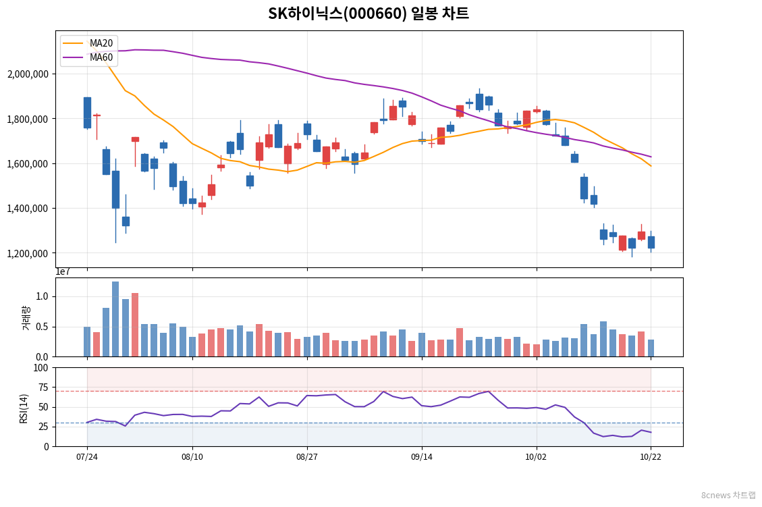This screenshot has height=507, width=762.
Task: Click the "1e7" volume scale note
Action: pos(62,272)
